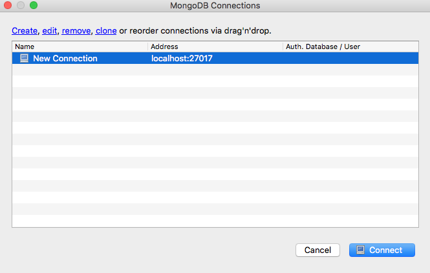
Task: Click the monitor icon on the Connect button
Action: click(361, 250)
